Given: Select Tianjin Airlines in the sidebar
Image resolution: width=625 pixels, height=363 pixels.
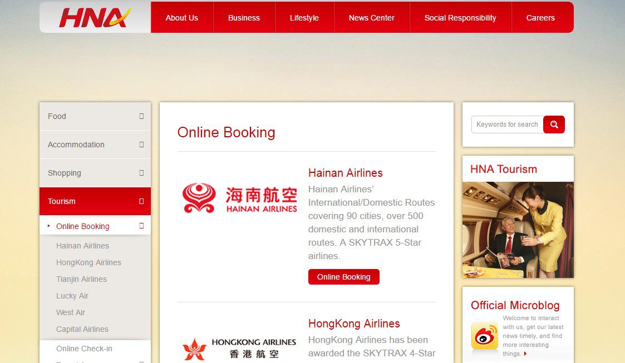Looking at the screenshot, I should [x=81, y=280].
